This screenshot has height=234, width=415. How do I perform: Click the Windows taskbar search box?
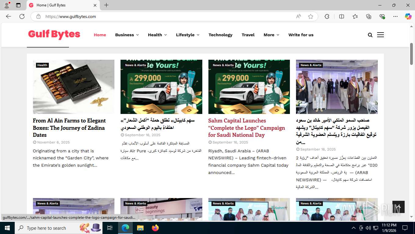(x=58, y=228)
